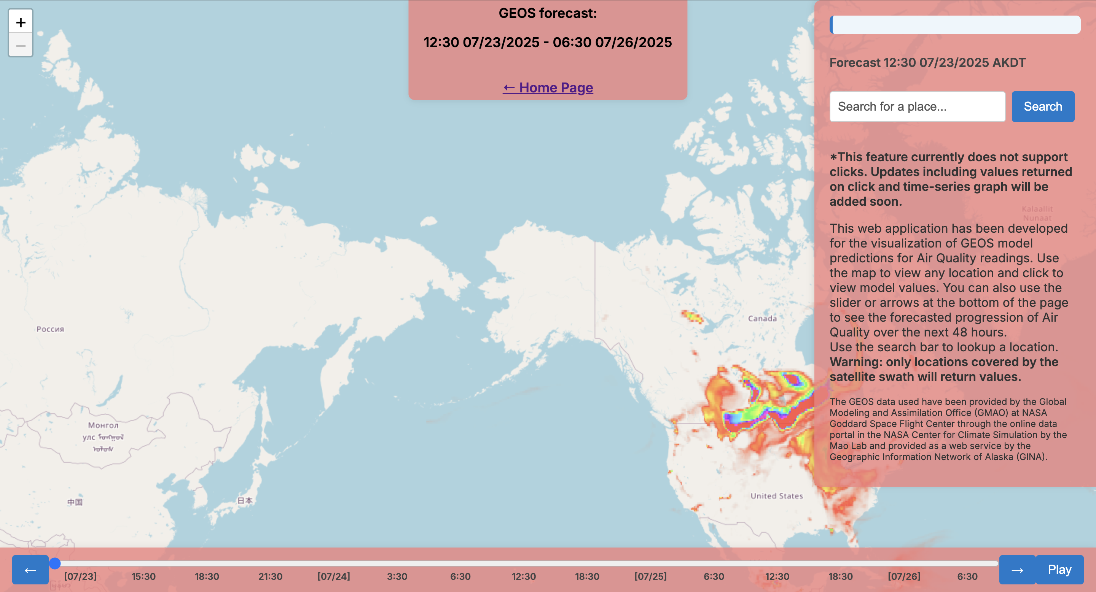Jump to the [07/24] timeline label
The height and width of the screenshot is (592, 1096).
pyautogui.click(x=334, y=576)
